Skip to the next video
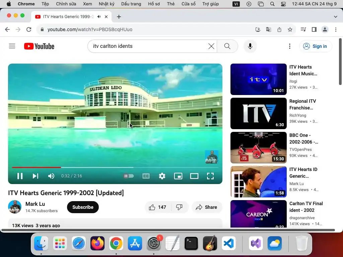 36,176
